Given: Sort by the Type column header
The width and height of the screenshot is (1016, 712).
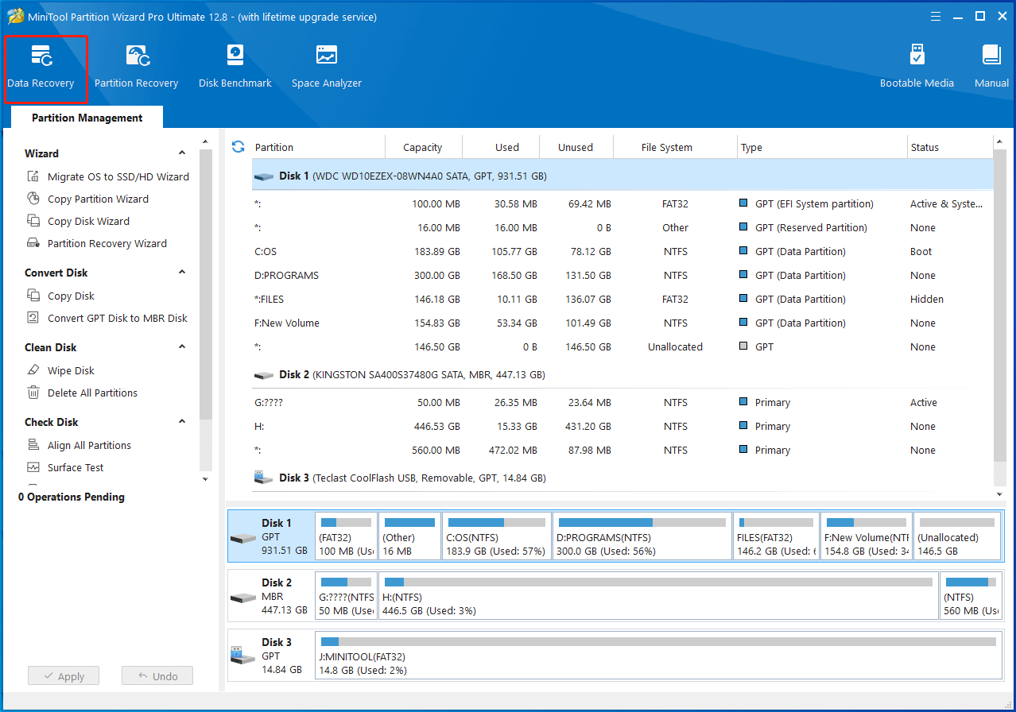Looking at the screenshot, I should point(823,147).
